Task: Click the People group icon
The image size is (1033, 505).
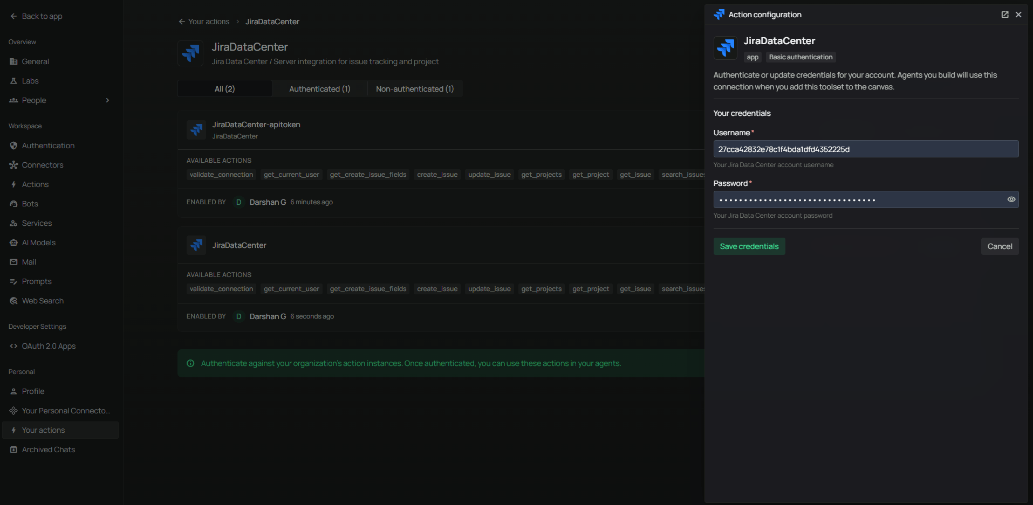Action: pos(13,100)
